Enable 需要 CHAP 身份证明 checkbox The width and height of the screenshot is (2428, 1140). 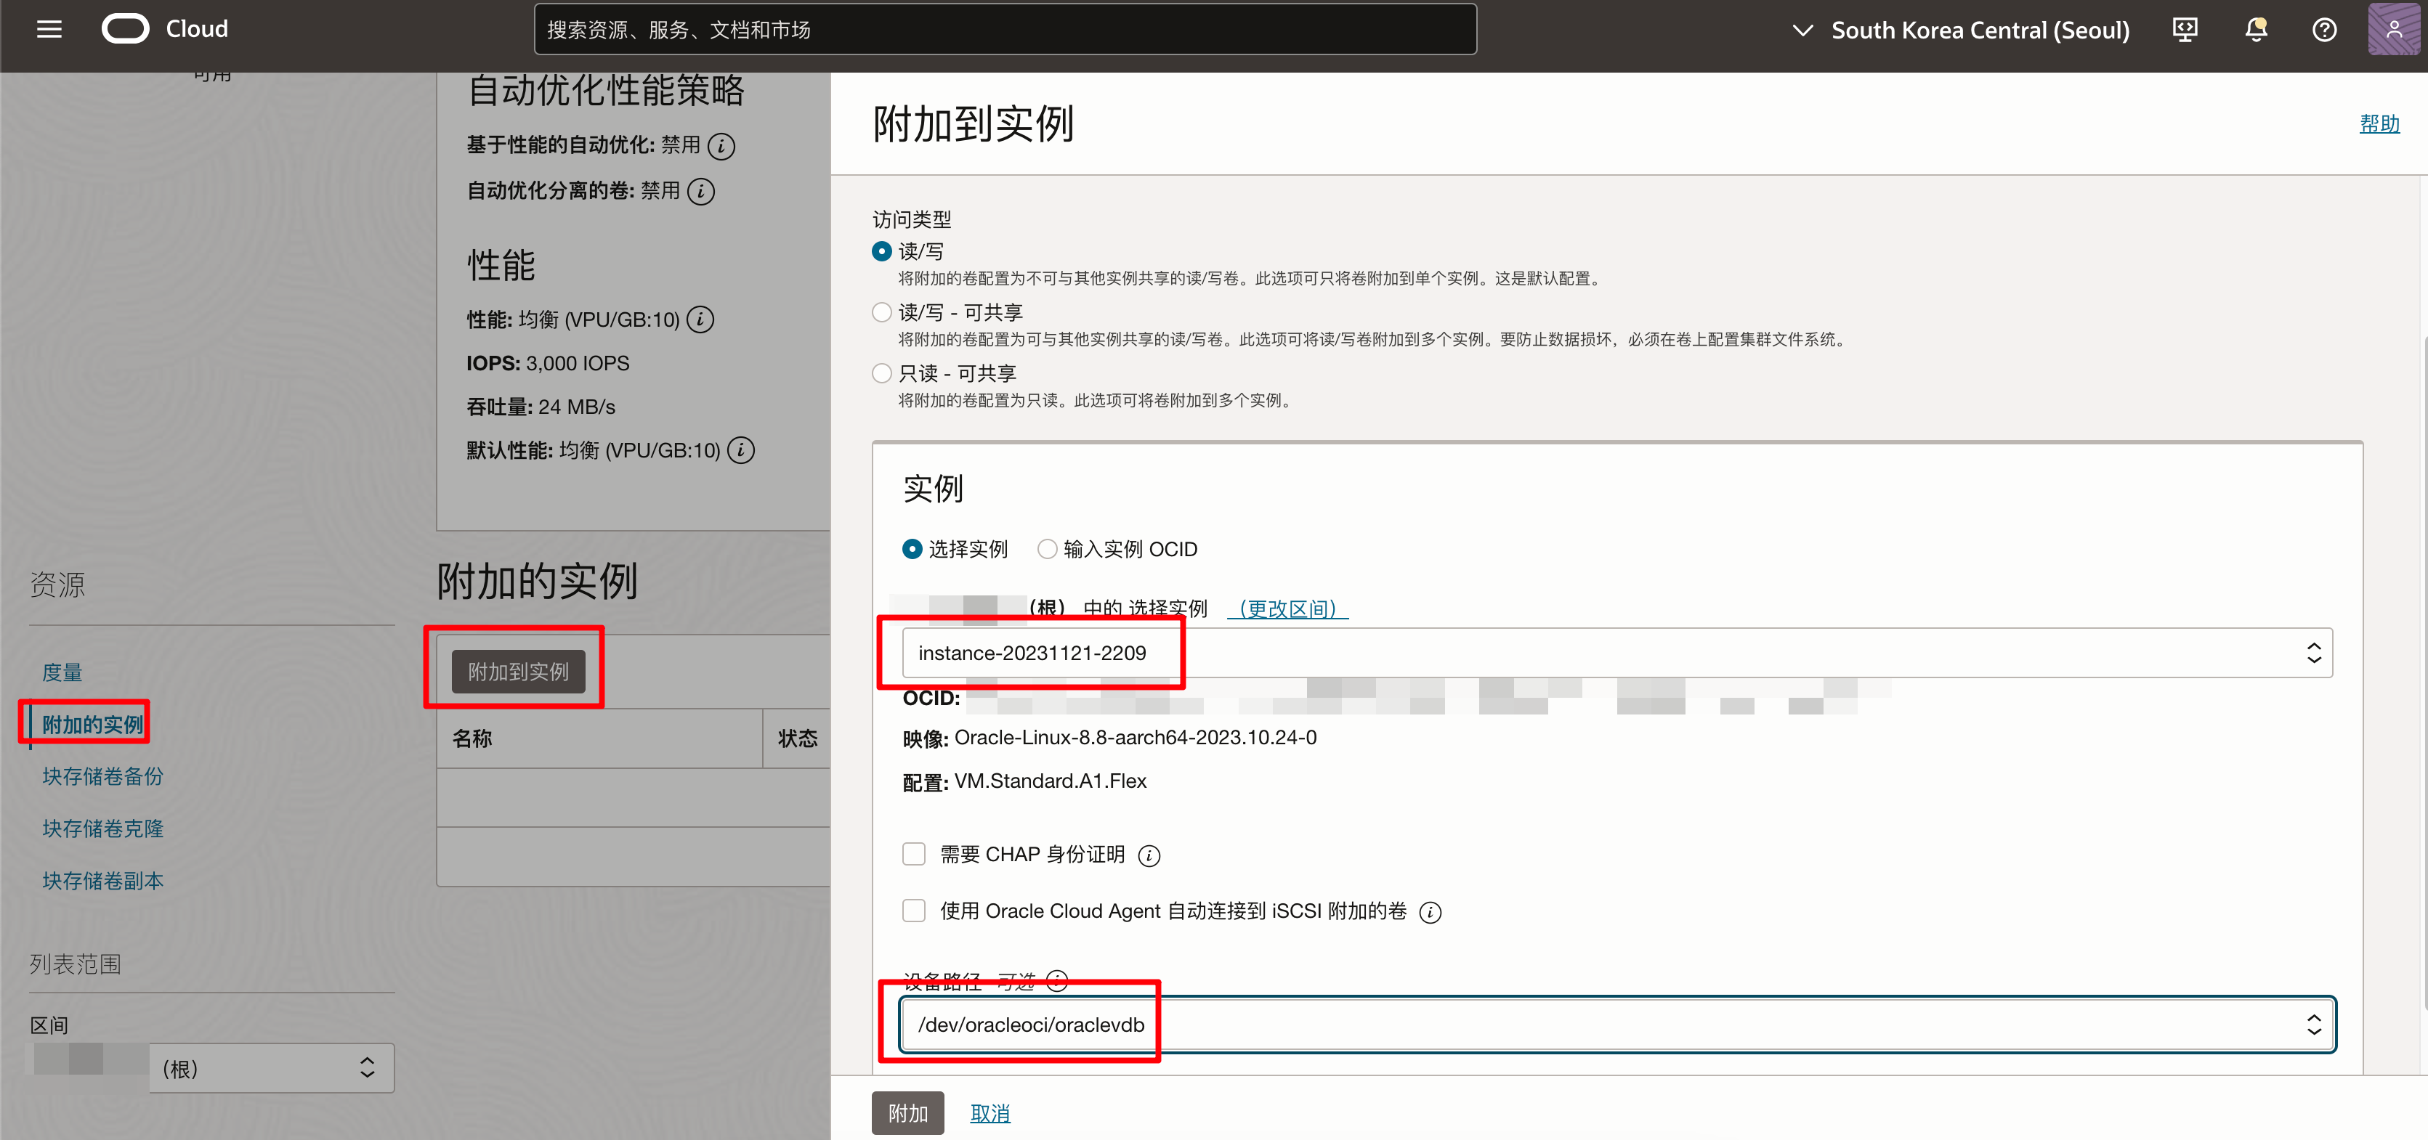913,854
